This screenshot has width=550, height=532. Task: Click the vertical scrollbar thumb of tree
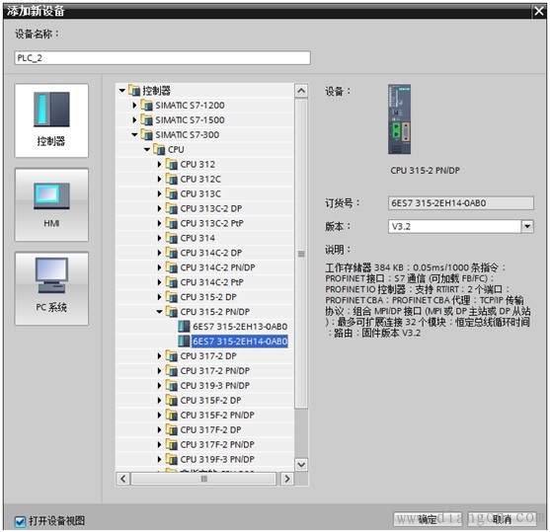point(301,254)
